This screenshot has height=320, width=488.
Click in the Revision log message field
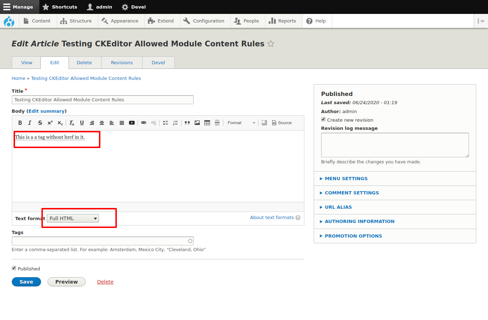(x=395, y=145)
